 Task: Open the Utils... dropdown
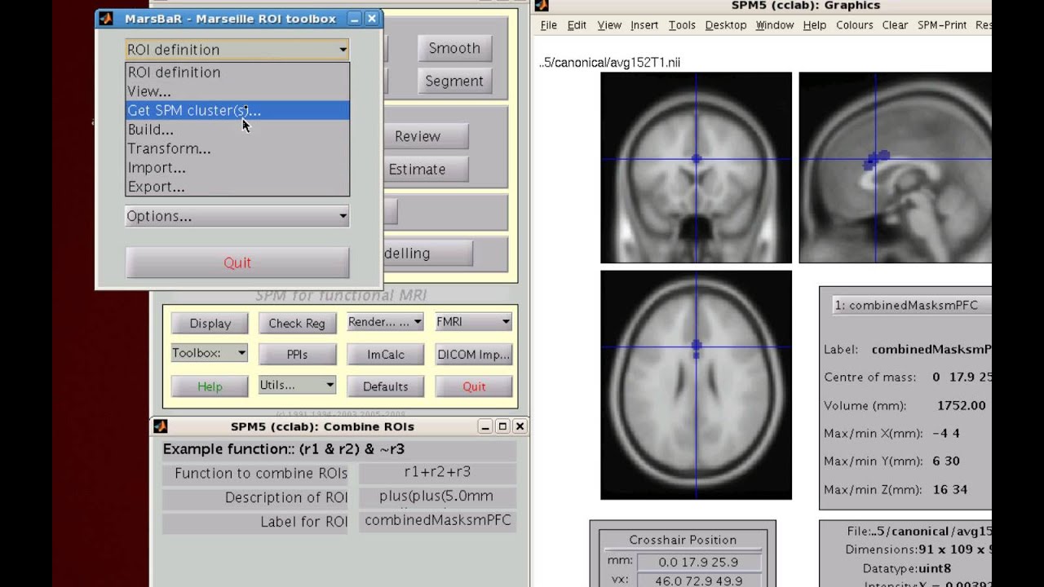297,385
